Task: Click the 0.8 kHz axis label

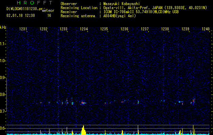Action: pyautogui.click(x=3, y=94)
